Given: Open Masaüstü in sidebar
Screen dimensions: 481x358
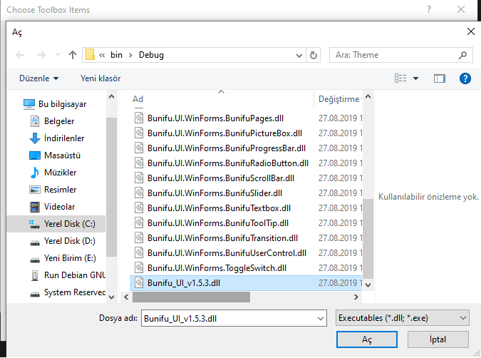Looking at the screenshot, I should click(x=62, y=155).
